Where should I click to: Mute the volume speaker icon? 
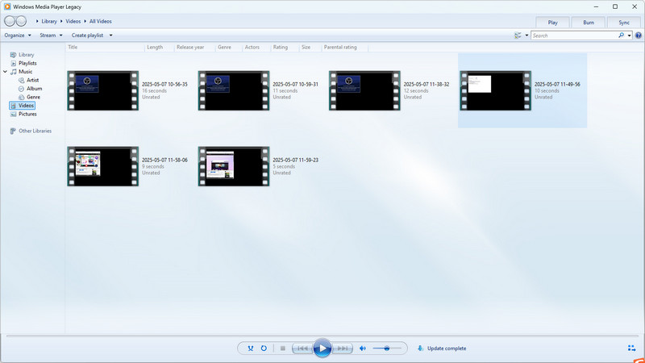click(x=362, y=348)
